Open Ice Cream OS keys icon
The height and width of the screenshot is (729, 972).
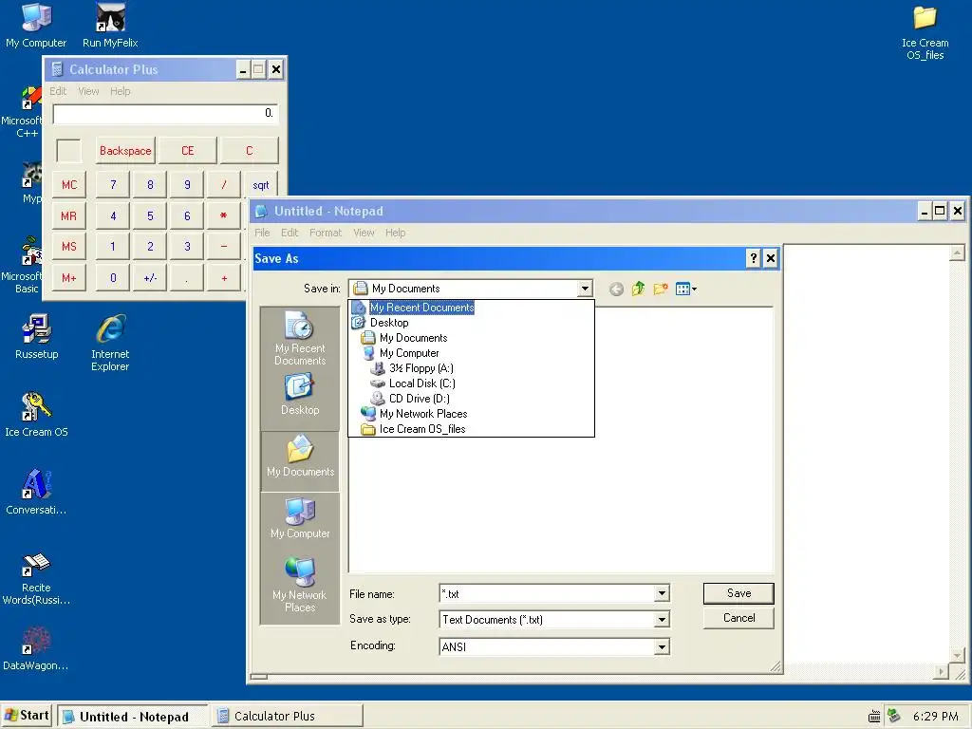point(37,414)
